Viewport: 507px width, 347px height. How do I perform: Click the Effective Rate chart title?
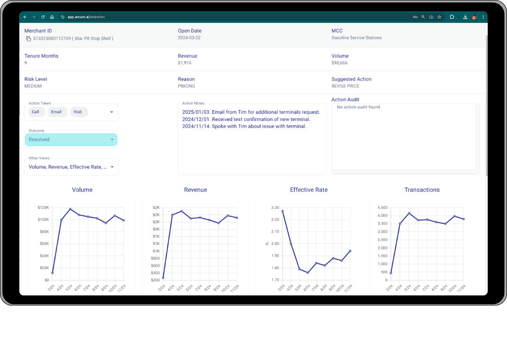[x=308, y=189]
